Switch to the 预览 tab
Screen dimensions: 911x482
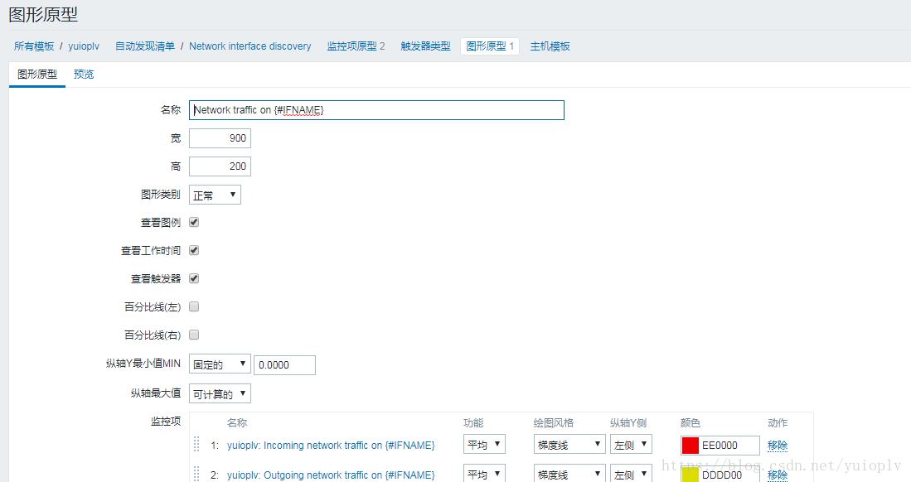click(x=84, y=75)
